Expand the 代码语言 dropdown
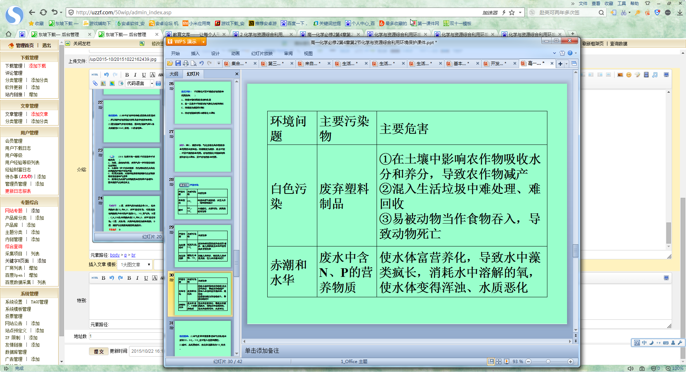The height and width of the screenshot is (372, 686). 152,83
